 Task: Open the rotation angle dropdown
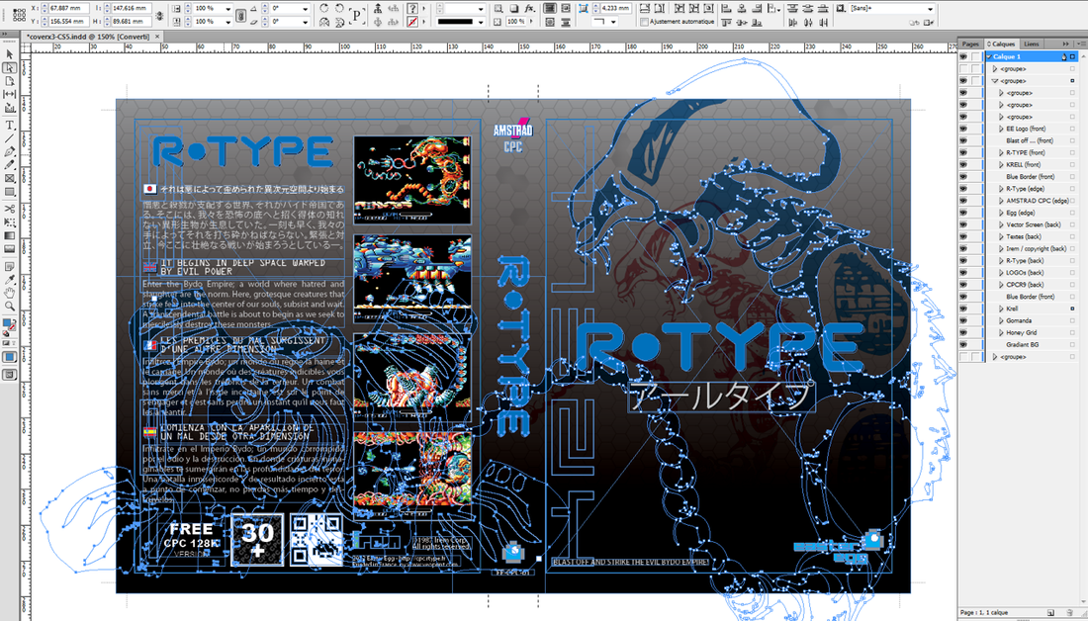pos(306,8)
